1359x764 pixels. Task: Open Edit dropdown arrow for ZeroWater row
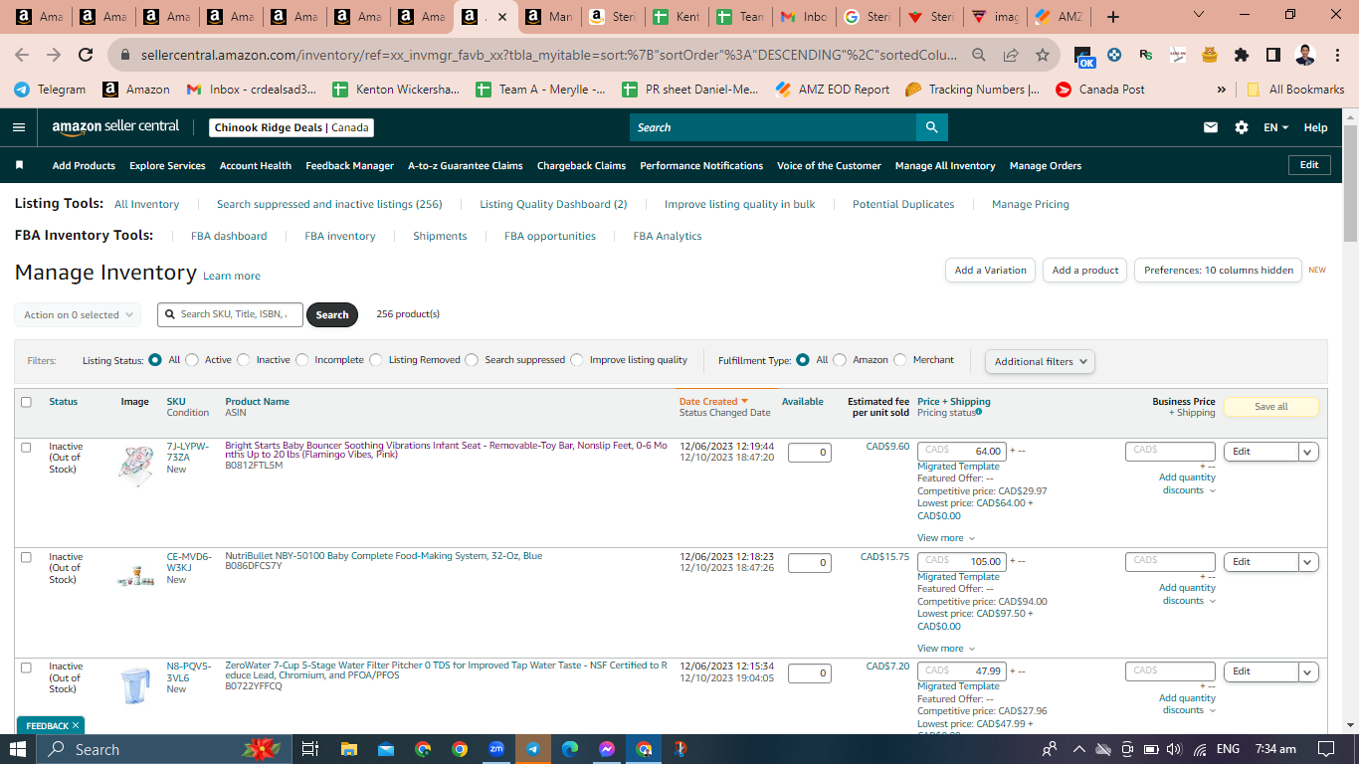(1308, 671)
